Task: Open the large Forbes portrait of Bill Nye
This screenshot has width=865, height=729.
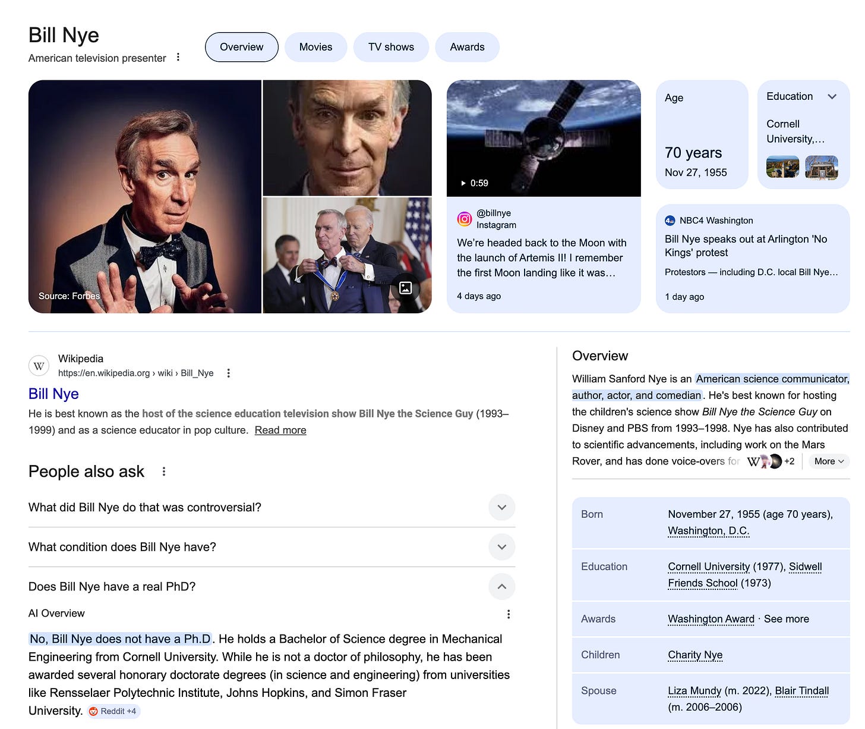Action: click(x=145, y=197)
